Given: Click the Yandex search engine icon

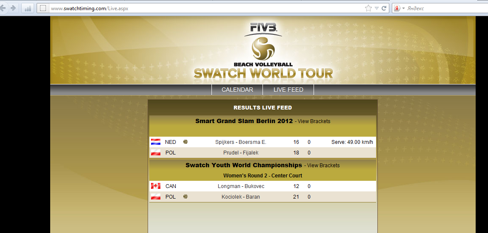Looking at the screenshot, I should 397,8.
